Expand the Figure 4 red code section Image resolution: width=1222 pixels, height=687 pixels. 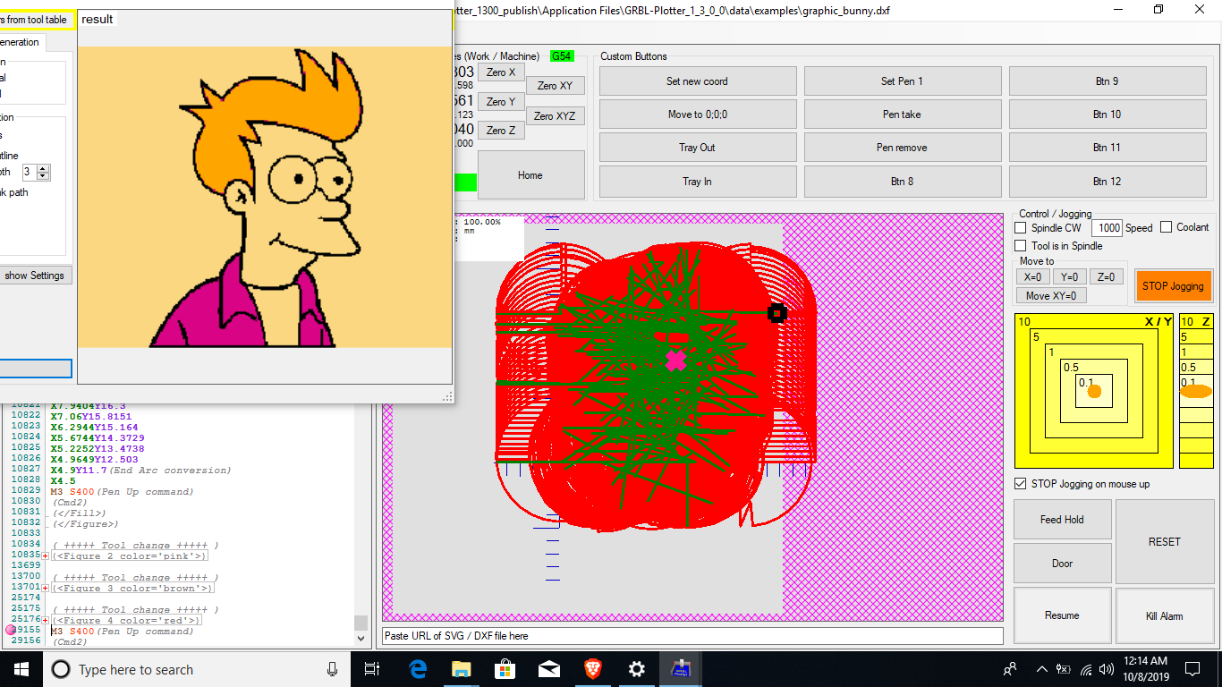[45, 621]
